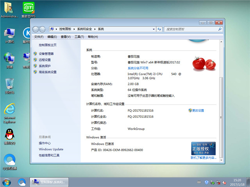Click the 正版授权 genuine software badge
250x187 pixels.
(x=203, y=148)
